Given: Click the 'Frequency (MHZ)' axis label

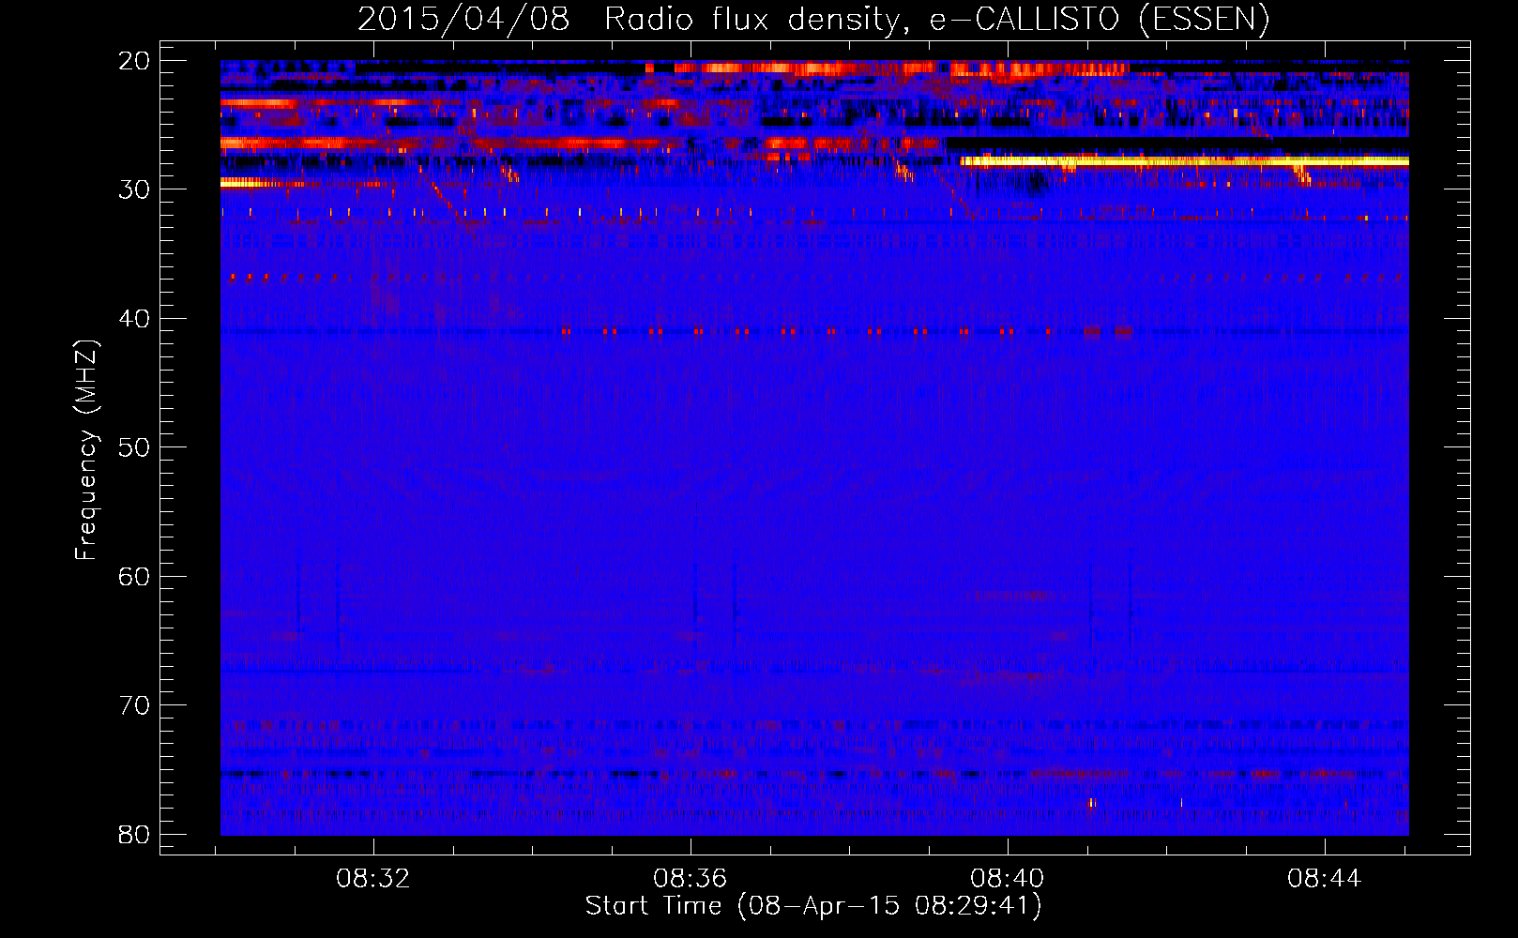Looking at the screenshot, I should 86,450.
